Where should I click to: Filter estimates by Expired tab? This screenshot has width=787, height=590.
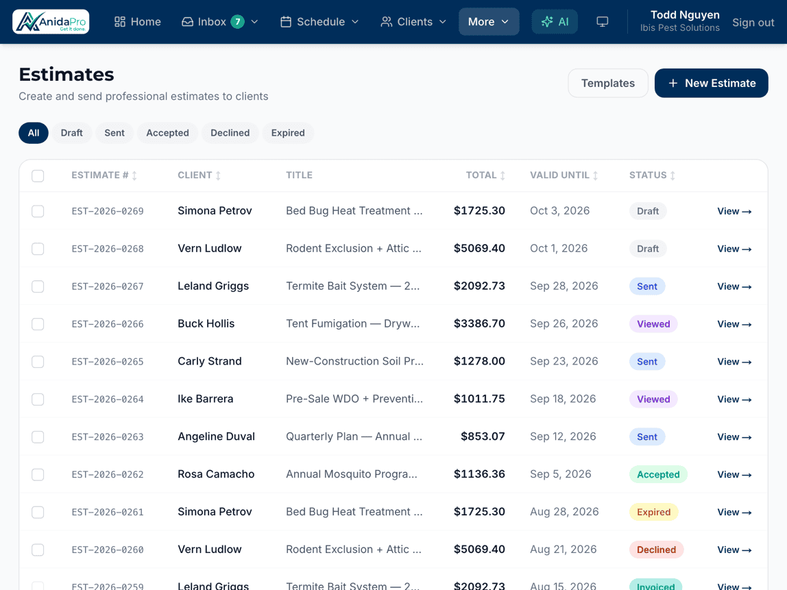[288, 133]
